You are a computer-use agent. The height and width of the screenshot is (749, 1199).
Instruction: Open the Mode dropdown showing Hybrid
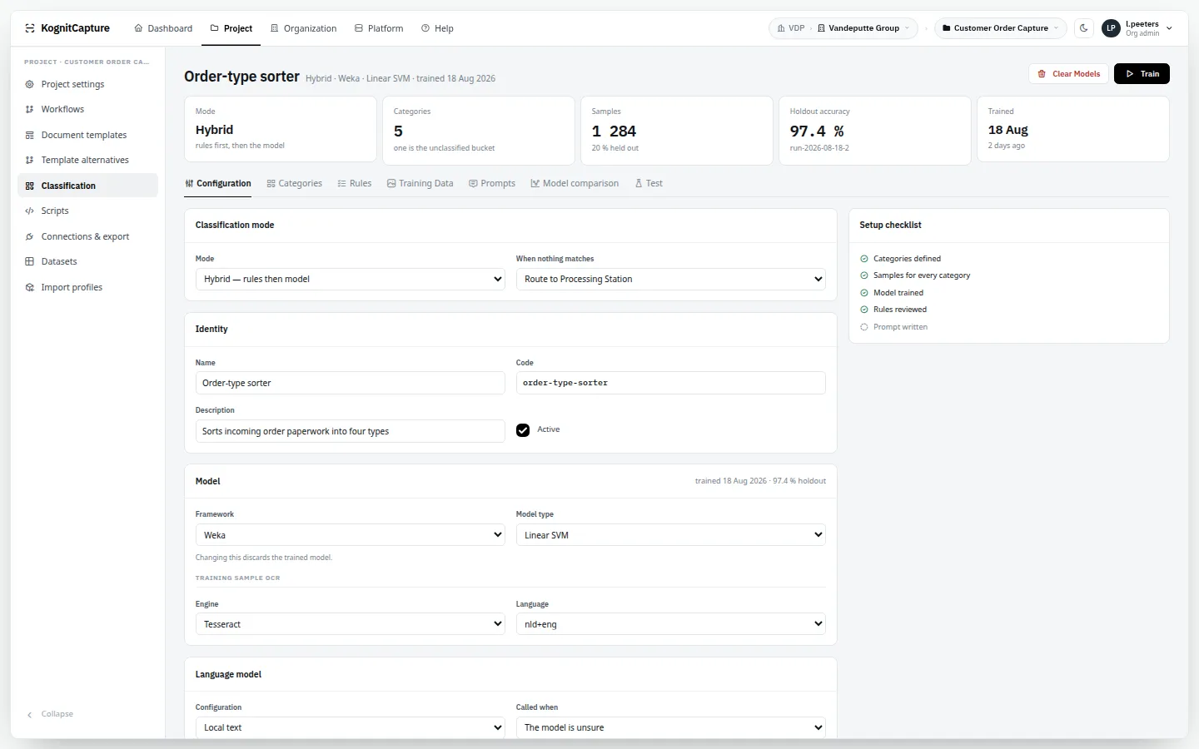(351, 279)
